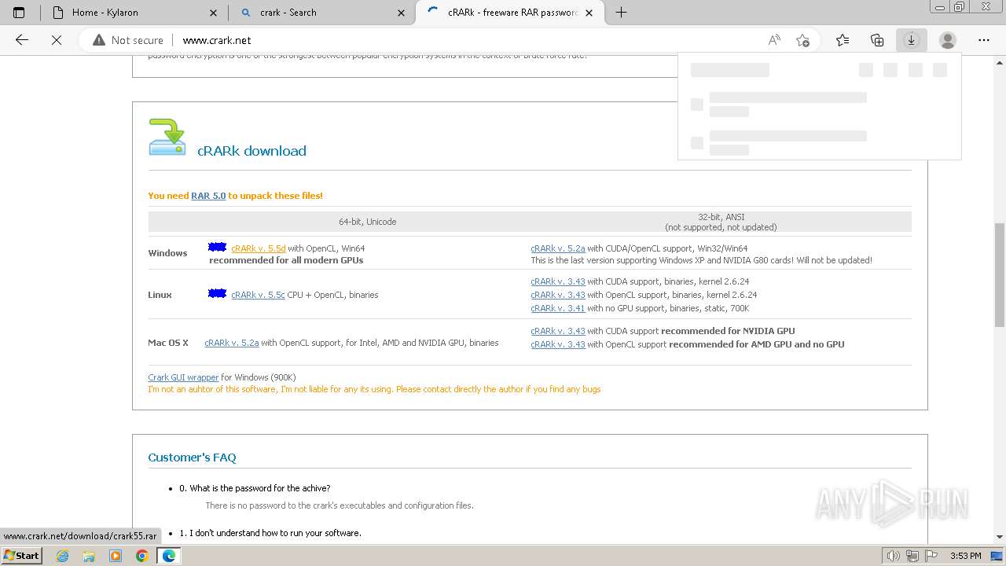This screenshot has height=566, width=1006.
Task: Switch to the crark - Search tab
Action: pyautogui.click(x=322, y=13)
